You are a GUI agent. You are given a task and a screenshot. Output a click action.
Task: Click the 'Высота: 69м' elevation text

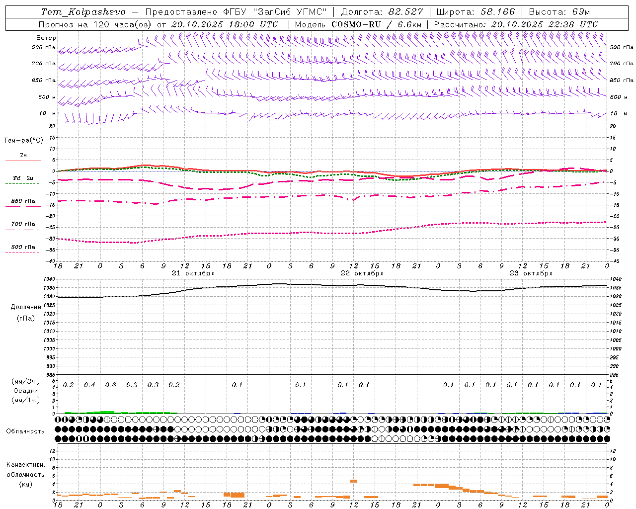tap(559, 12)
